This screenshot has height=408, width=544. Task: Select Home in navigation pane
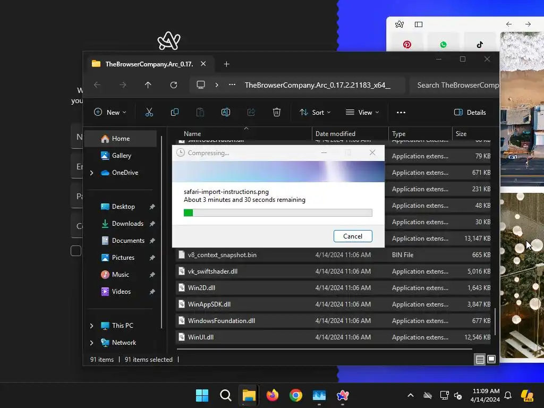coord(121,139)
